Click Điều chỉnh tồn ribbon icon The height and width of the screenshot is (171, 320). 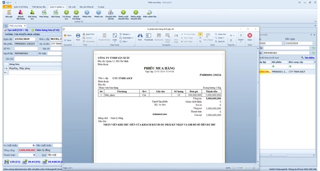pos(149,14)
